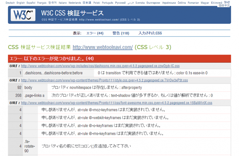239x156 pixels.
Task: Select the semicolon suggestion error message
Action: [x=86, y=146]
